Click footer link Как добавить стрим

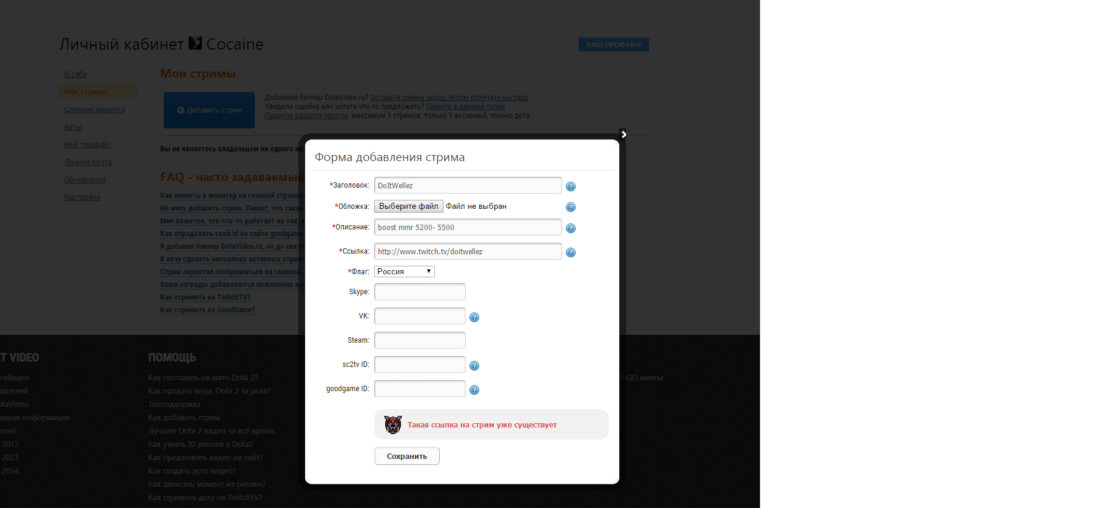[x=184, y=418]
